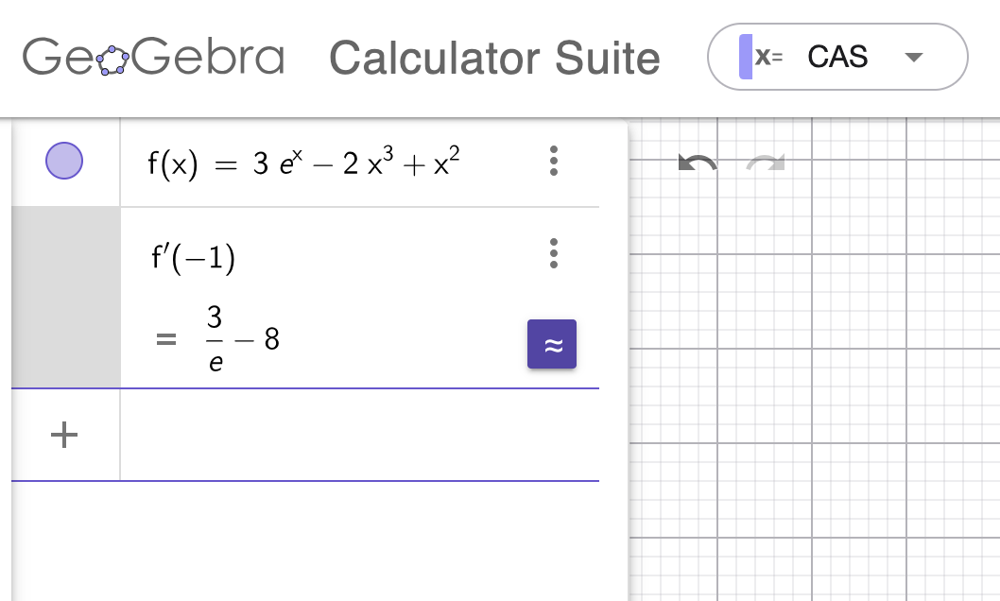Screen dimensions: 1000x601
Task: Click the purple x= icon in app selector
Action: (x=762, y=57)
